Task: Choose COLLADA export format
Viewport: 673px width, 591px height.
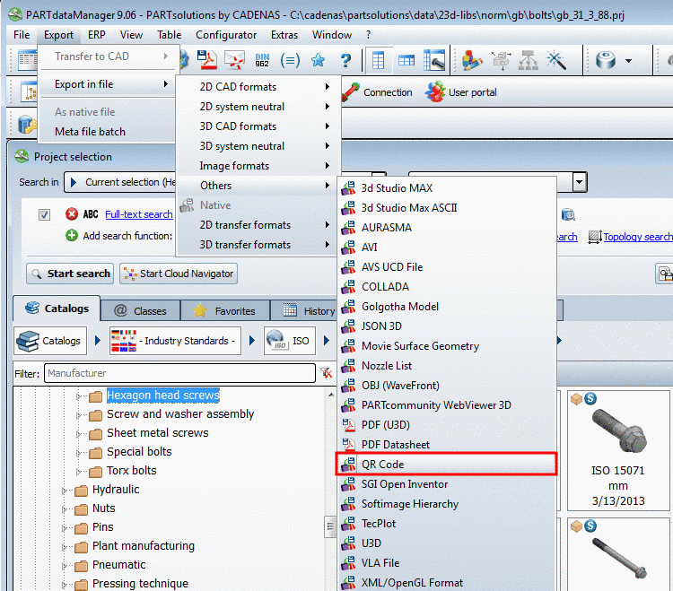Action: 446,286
